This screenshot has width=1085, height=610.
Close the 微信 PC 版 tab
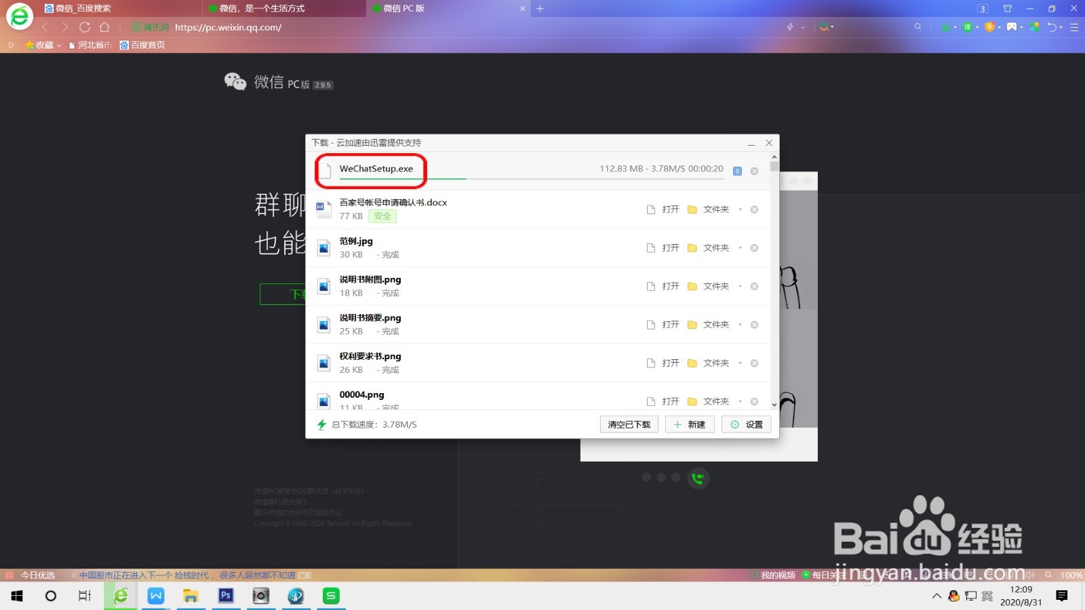click(522, 9)
